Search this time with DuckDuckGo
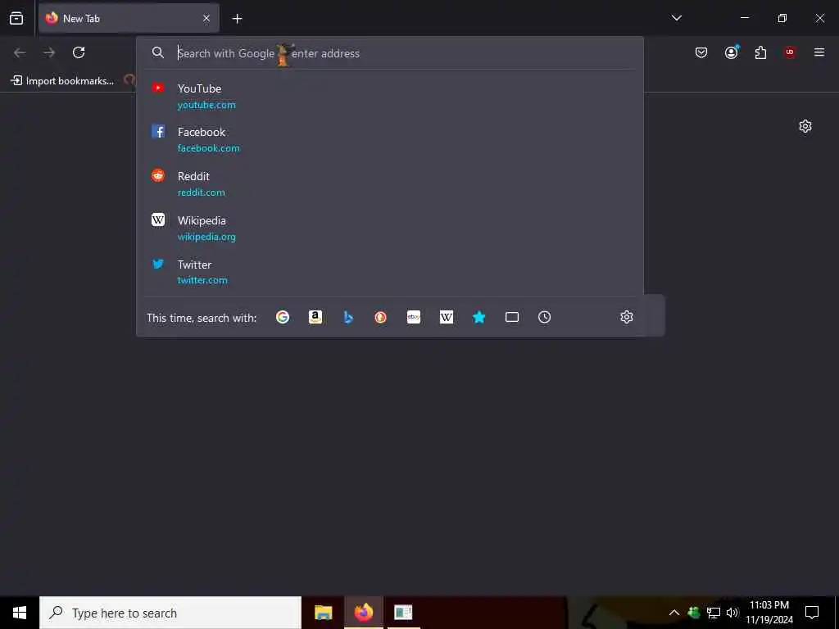This screenshot has width=839, height=629. point(380,317)
